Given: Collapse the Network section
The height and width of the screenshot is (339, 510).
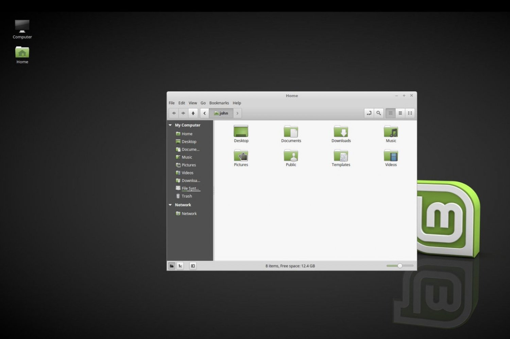Looking at the screenshot, I should (x=170, y=205).
